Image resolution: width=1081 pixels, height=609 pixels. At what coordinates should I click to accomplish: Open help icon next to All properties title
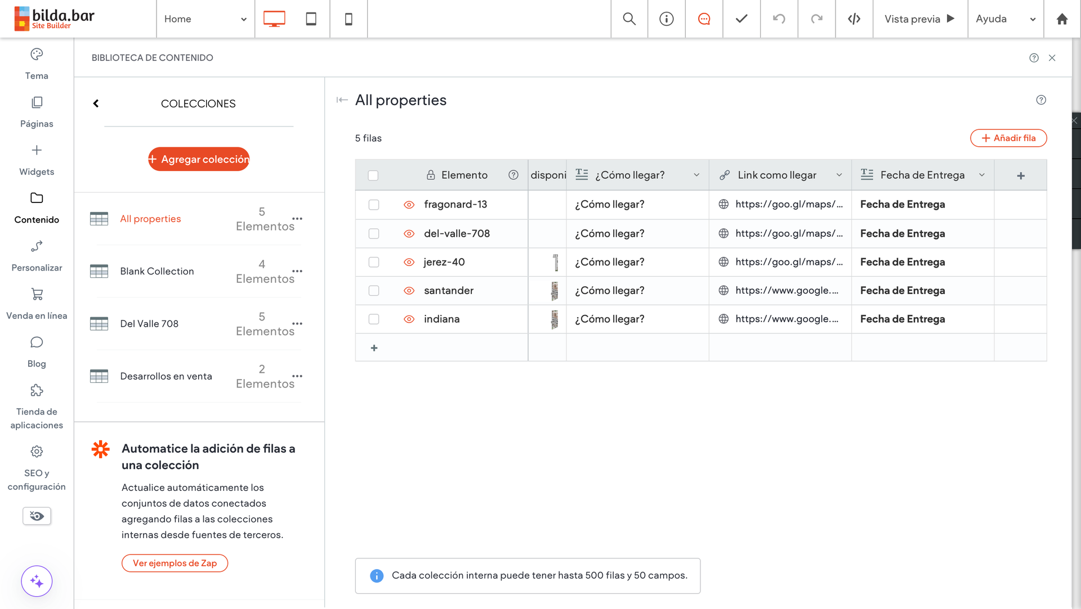1041,100
